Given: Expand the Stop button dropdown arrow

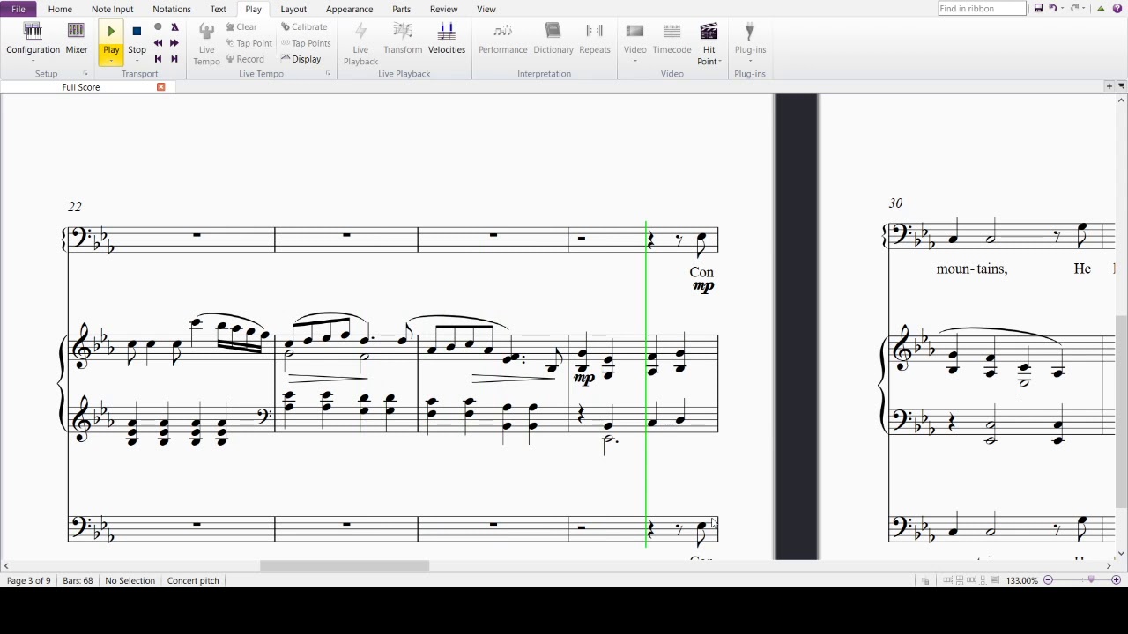Looking at the screenshot, I should pyautogui.click(x=137, y=61).
